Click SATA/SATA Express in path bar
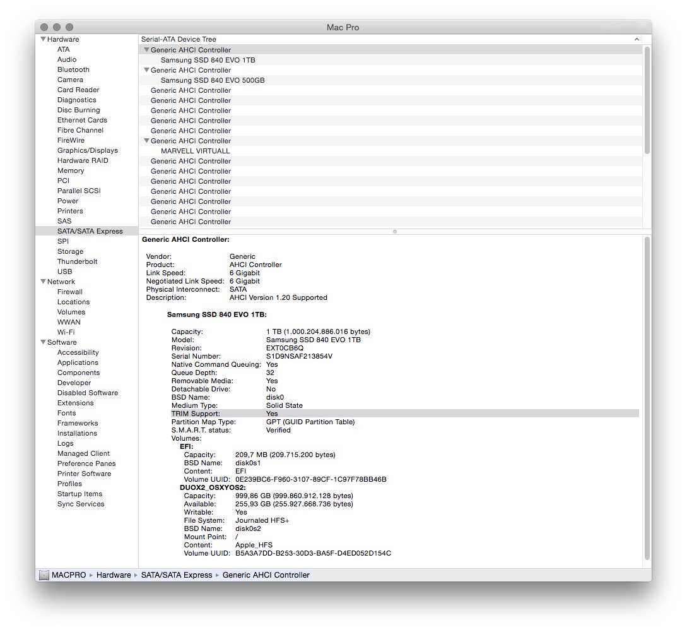Image resolution: width=687 pixels, height=632 pixels. click(177, 575)
